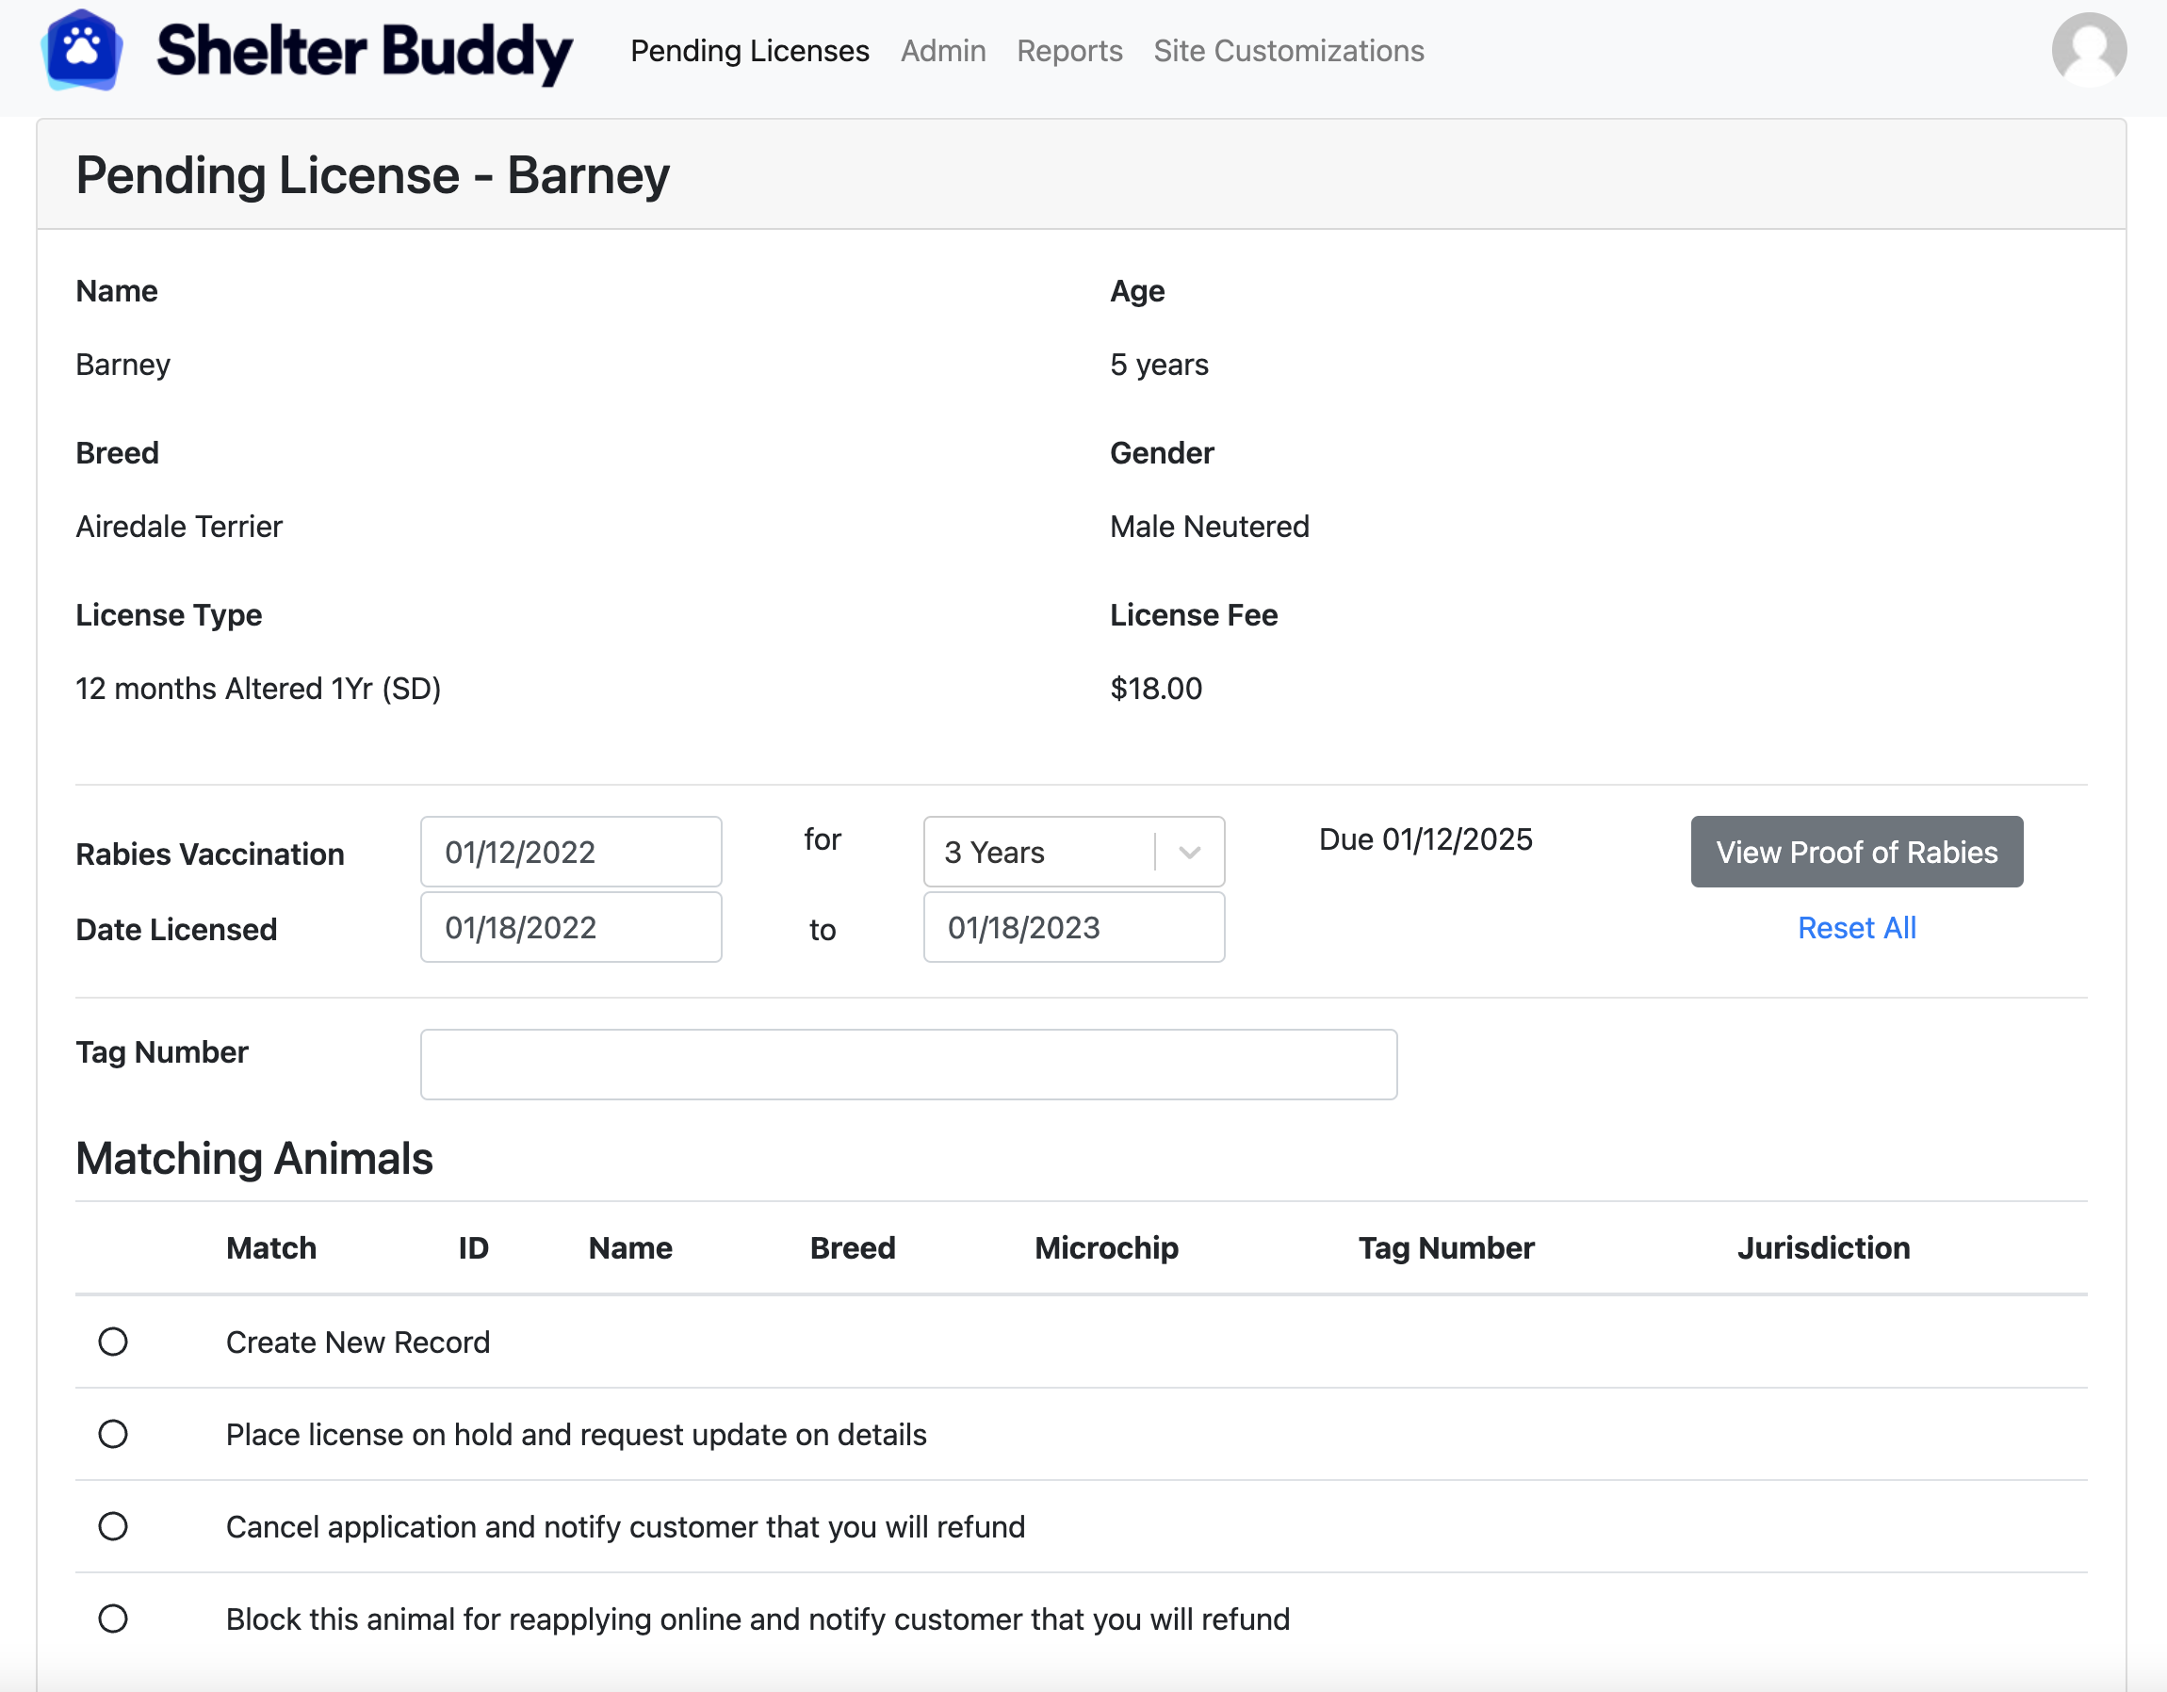
Task: Click the Rabies Vaccination date field
Action: [571, 853]
